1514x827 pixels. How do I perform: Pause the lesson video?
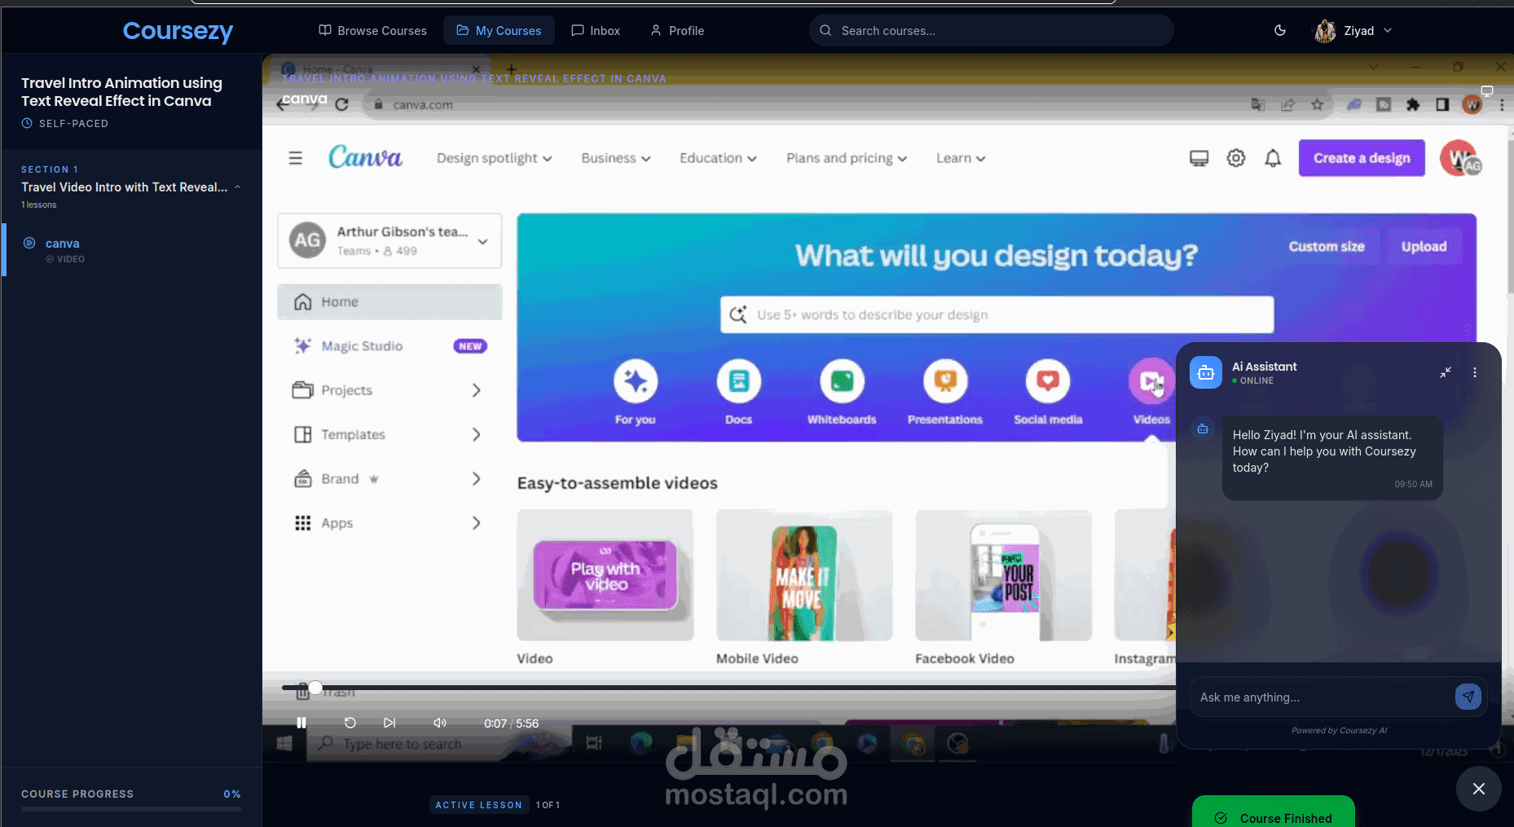(x=301, y=723)
